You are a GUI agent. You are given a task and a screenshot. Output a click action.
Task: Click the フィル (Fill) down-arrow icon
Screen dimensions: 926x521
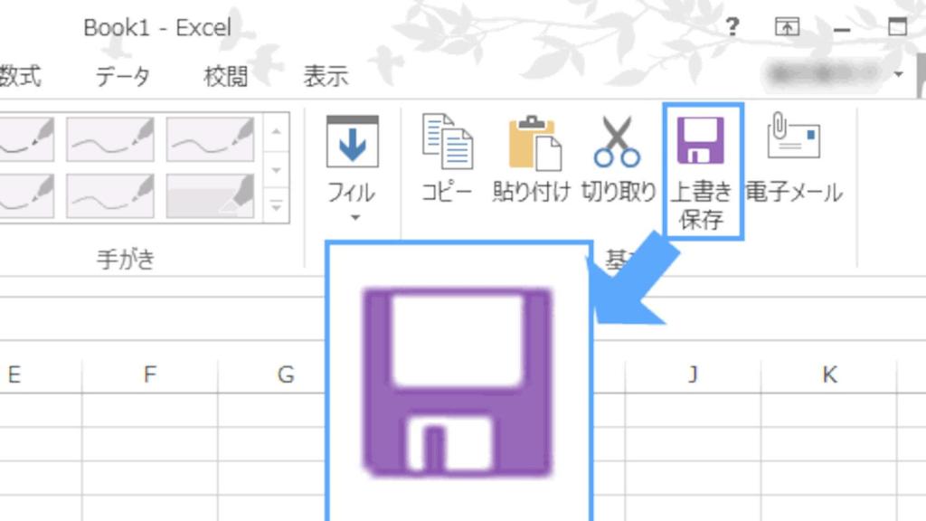[x=353, y=140]
